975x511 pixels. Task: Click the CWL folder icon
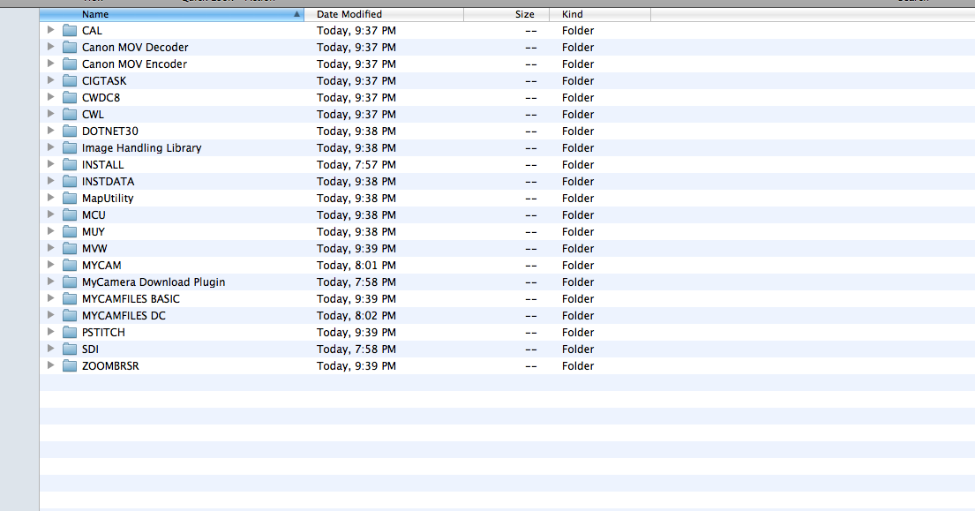(70, 115)
